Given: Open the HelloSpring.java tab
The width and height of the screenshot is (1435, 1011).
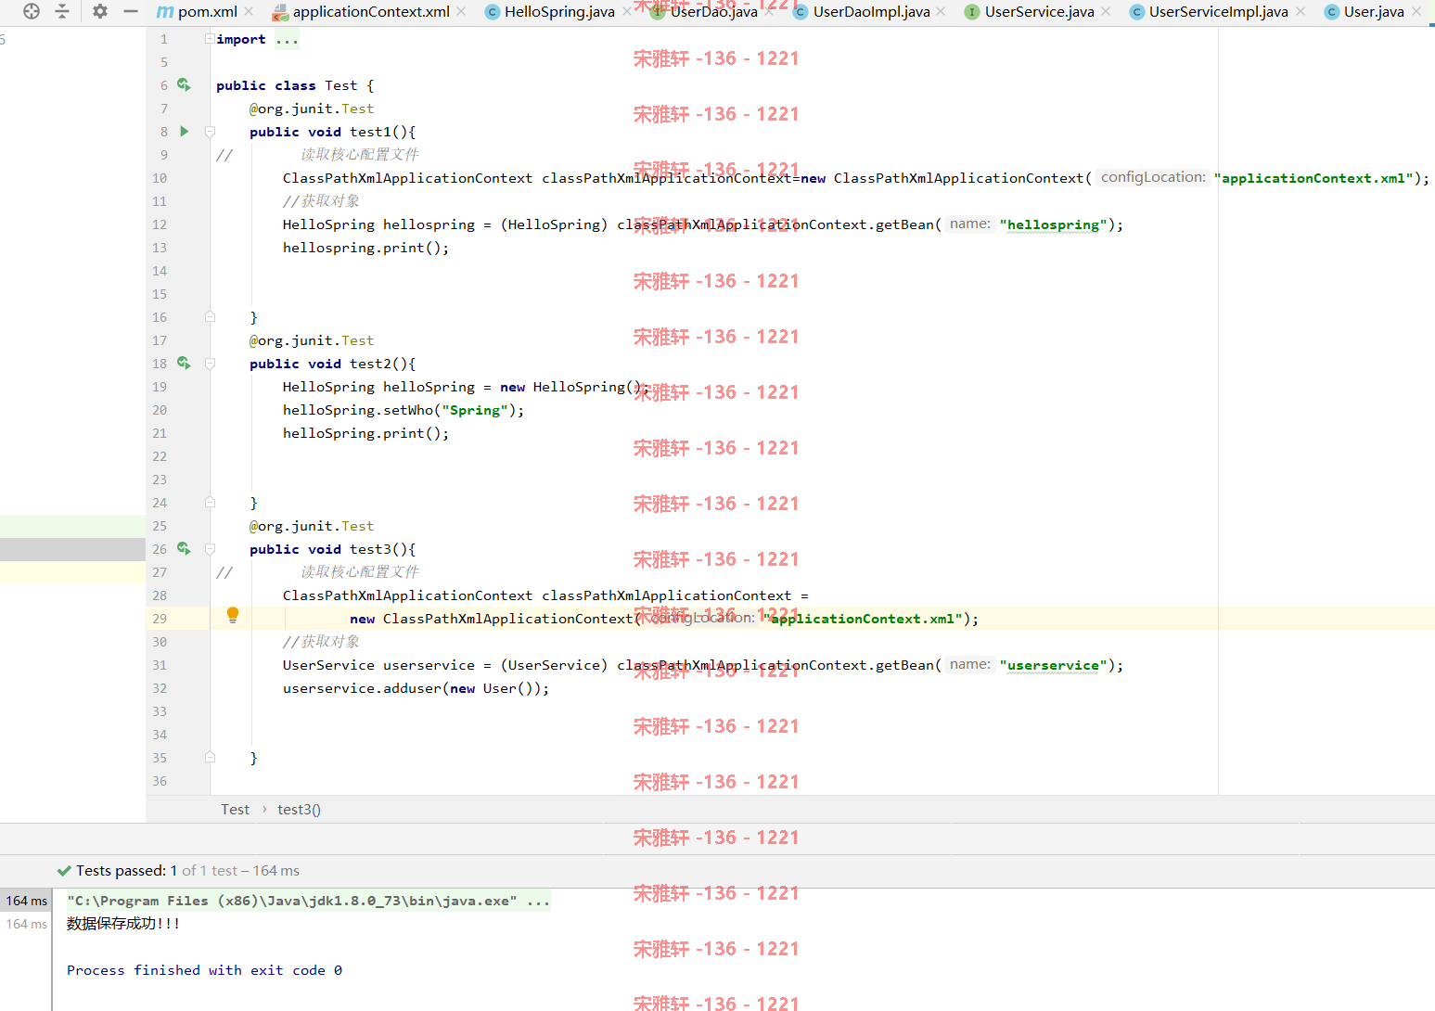Looking at the screenshot, I should point(559,12).
